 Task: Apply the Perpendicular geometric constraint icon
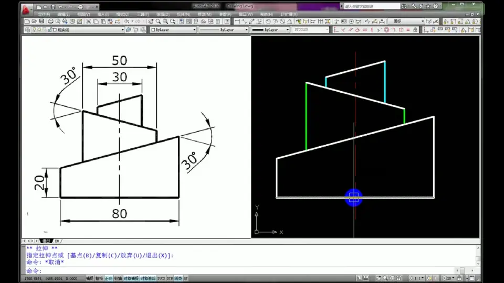coord(343,30)
